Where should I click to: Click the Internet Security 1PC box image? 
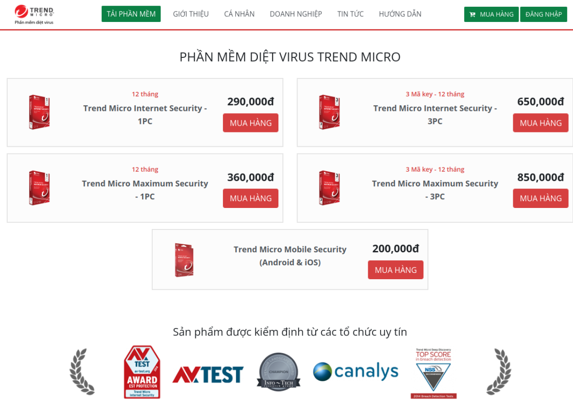39,112
